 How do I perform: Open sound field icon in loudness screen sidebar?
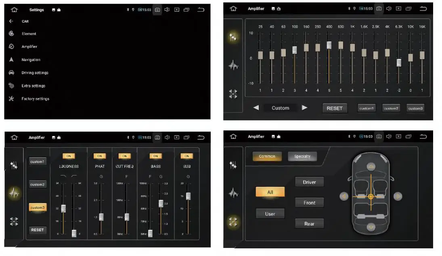coord(14,222)
